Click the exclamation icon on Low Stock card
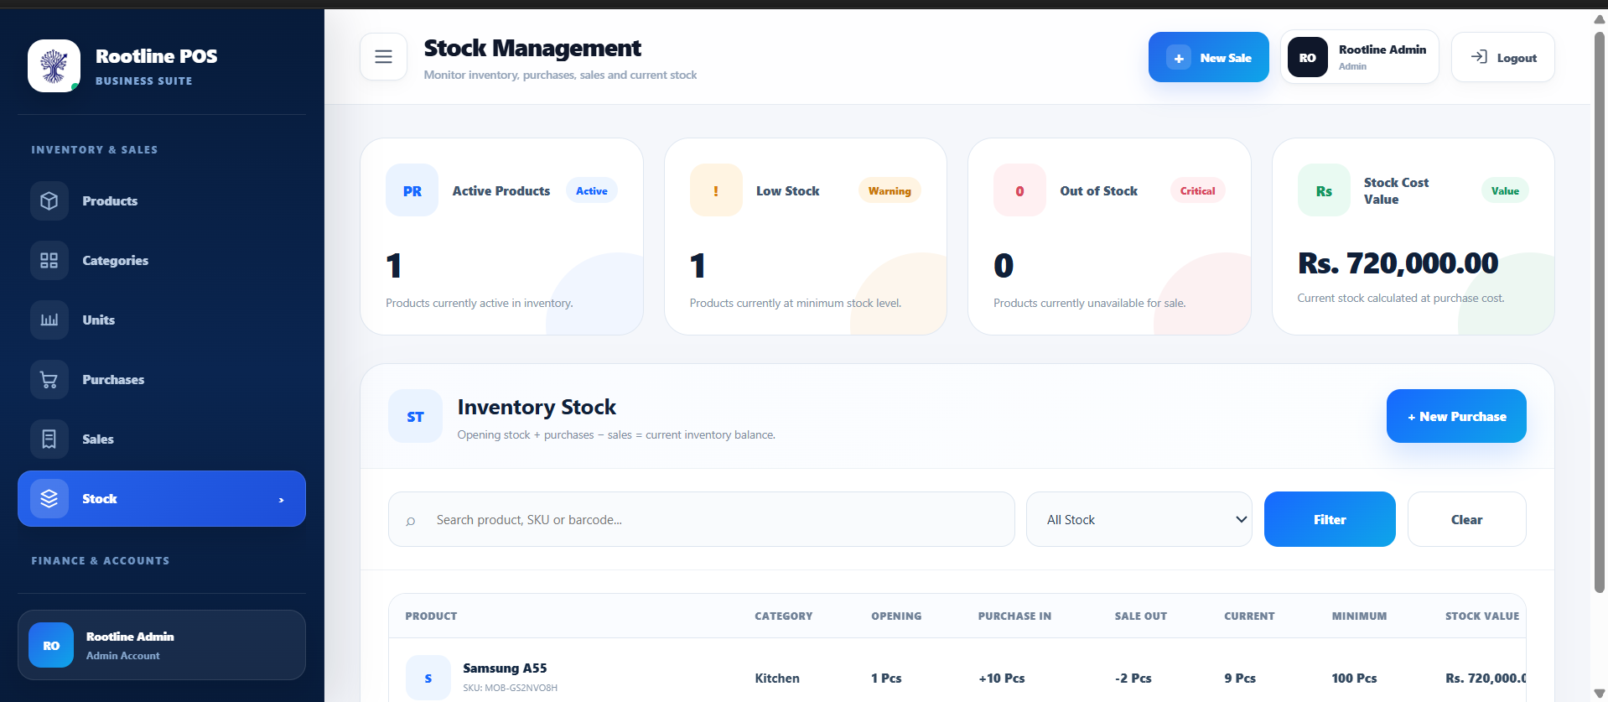Viewport: 1608px width, 702px height. point(716,190)
